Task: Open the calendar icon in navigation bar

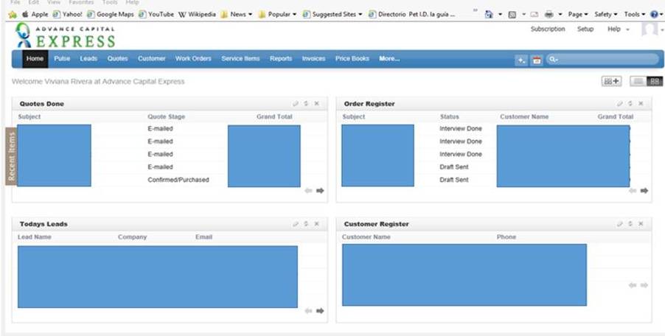Action: point(537,60)
